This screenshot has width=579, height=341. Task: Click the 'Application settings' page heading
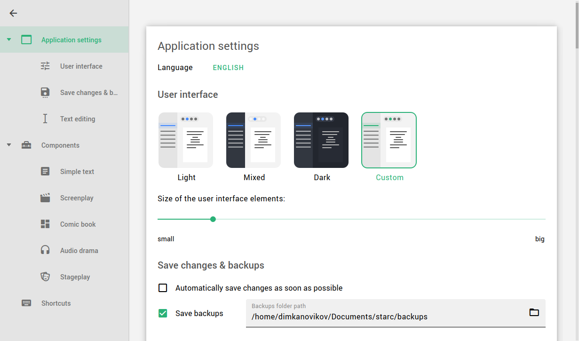coord(208,46)
